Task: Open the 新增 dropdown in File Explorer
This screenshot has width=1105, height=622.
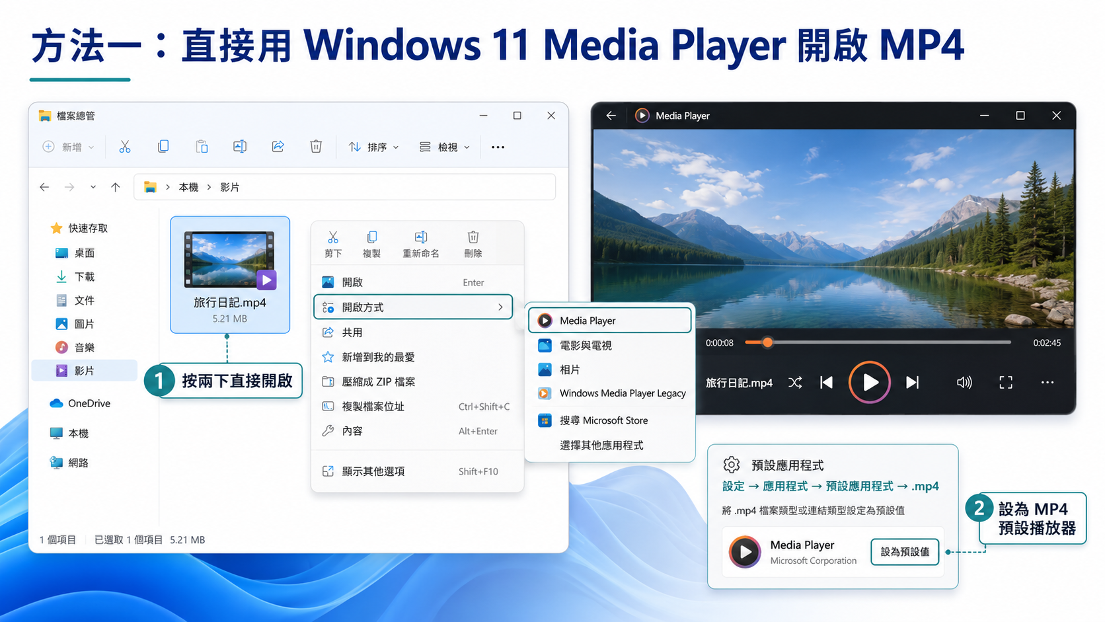Action: coord(68,147)
